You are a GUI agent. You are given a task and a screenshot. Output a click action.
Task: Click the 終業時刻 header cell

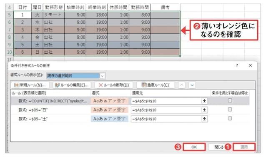97,7
